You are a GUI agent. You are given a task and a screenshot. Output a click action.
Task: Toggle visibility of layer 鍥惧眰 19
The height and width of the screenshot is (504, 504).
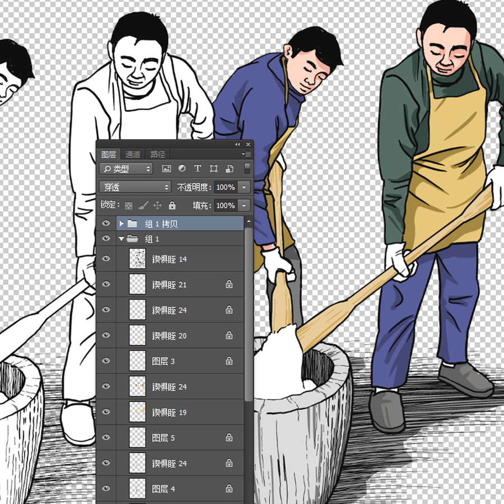[106, 412]
